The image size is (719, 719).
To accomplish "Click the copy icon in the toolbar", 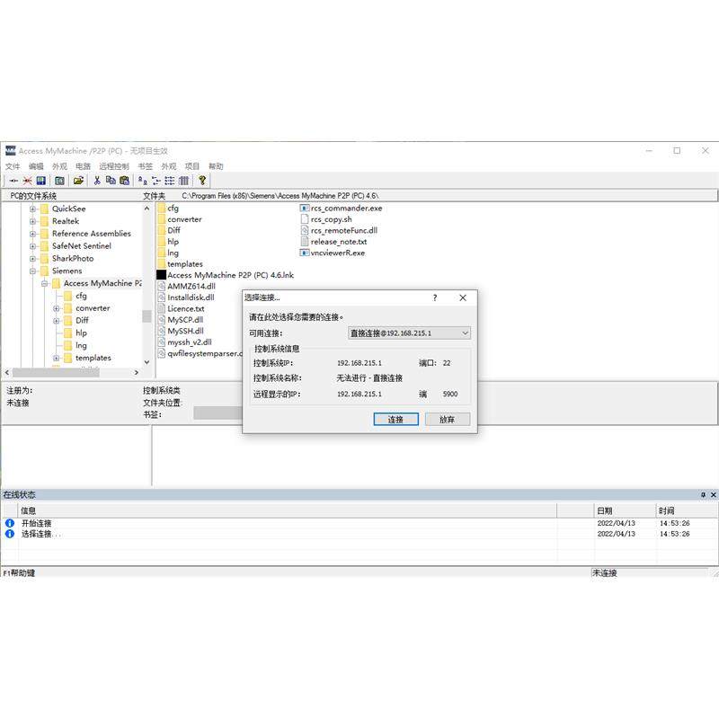I will [110, 180].
